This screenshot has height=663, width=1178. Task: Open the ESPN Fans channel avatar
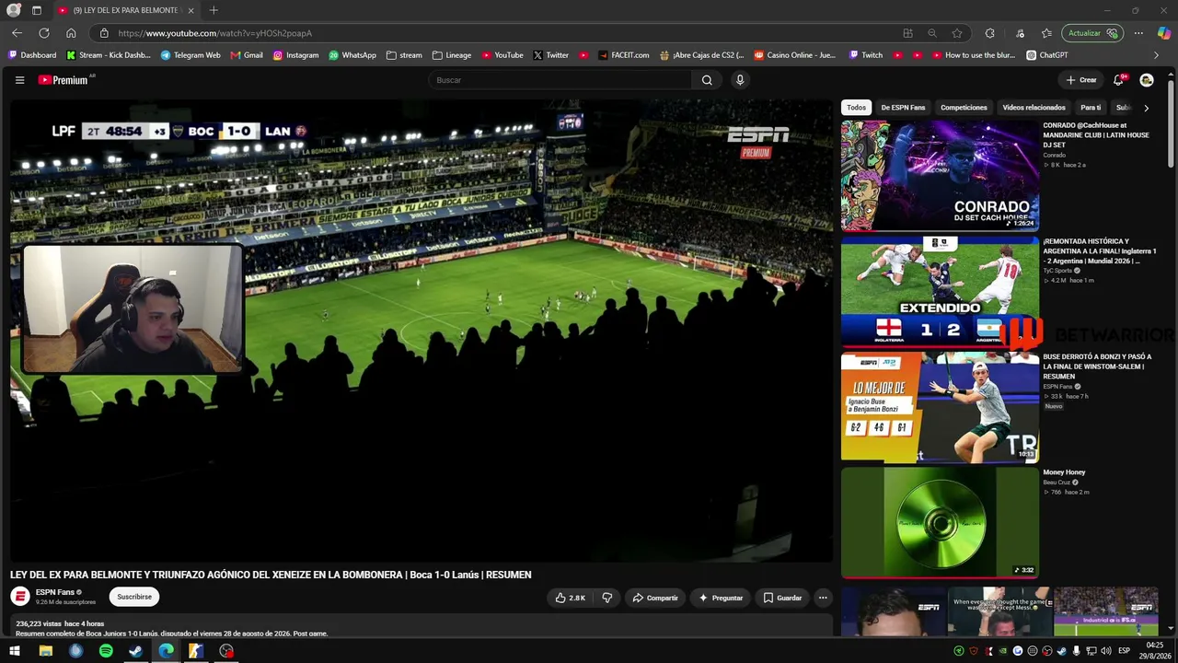[x=20, y=597]
